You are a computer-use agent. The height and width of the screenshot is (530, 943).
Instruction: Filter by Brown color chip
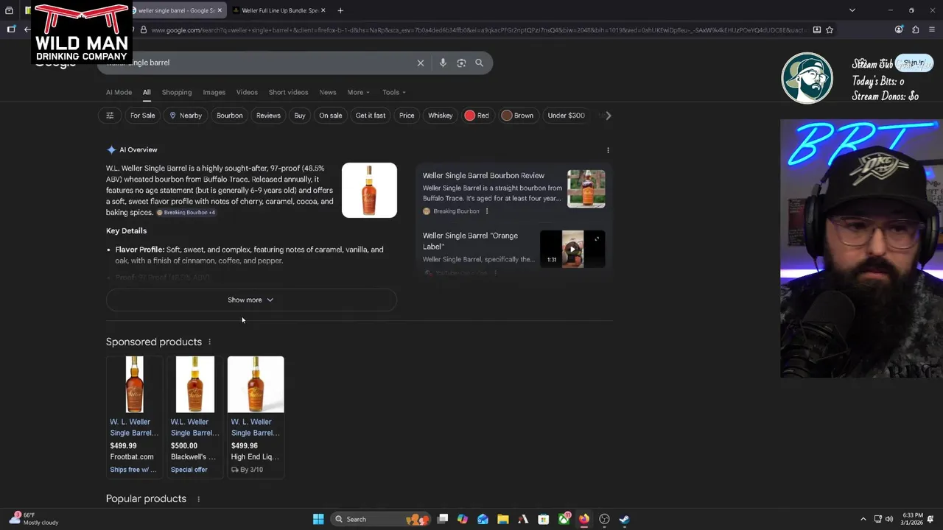click(x=517, y=116)
